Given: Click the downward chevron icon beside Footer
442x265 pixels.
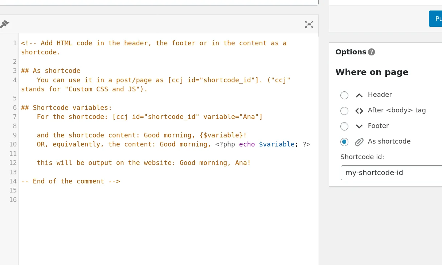Looking at the screenshot, I should (x=359, y=126).
